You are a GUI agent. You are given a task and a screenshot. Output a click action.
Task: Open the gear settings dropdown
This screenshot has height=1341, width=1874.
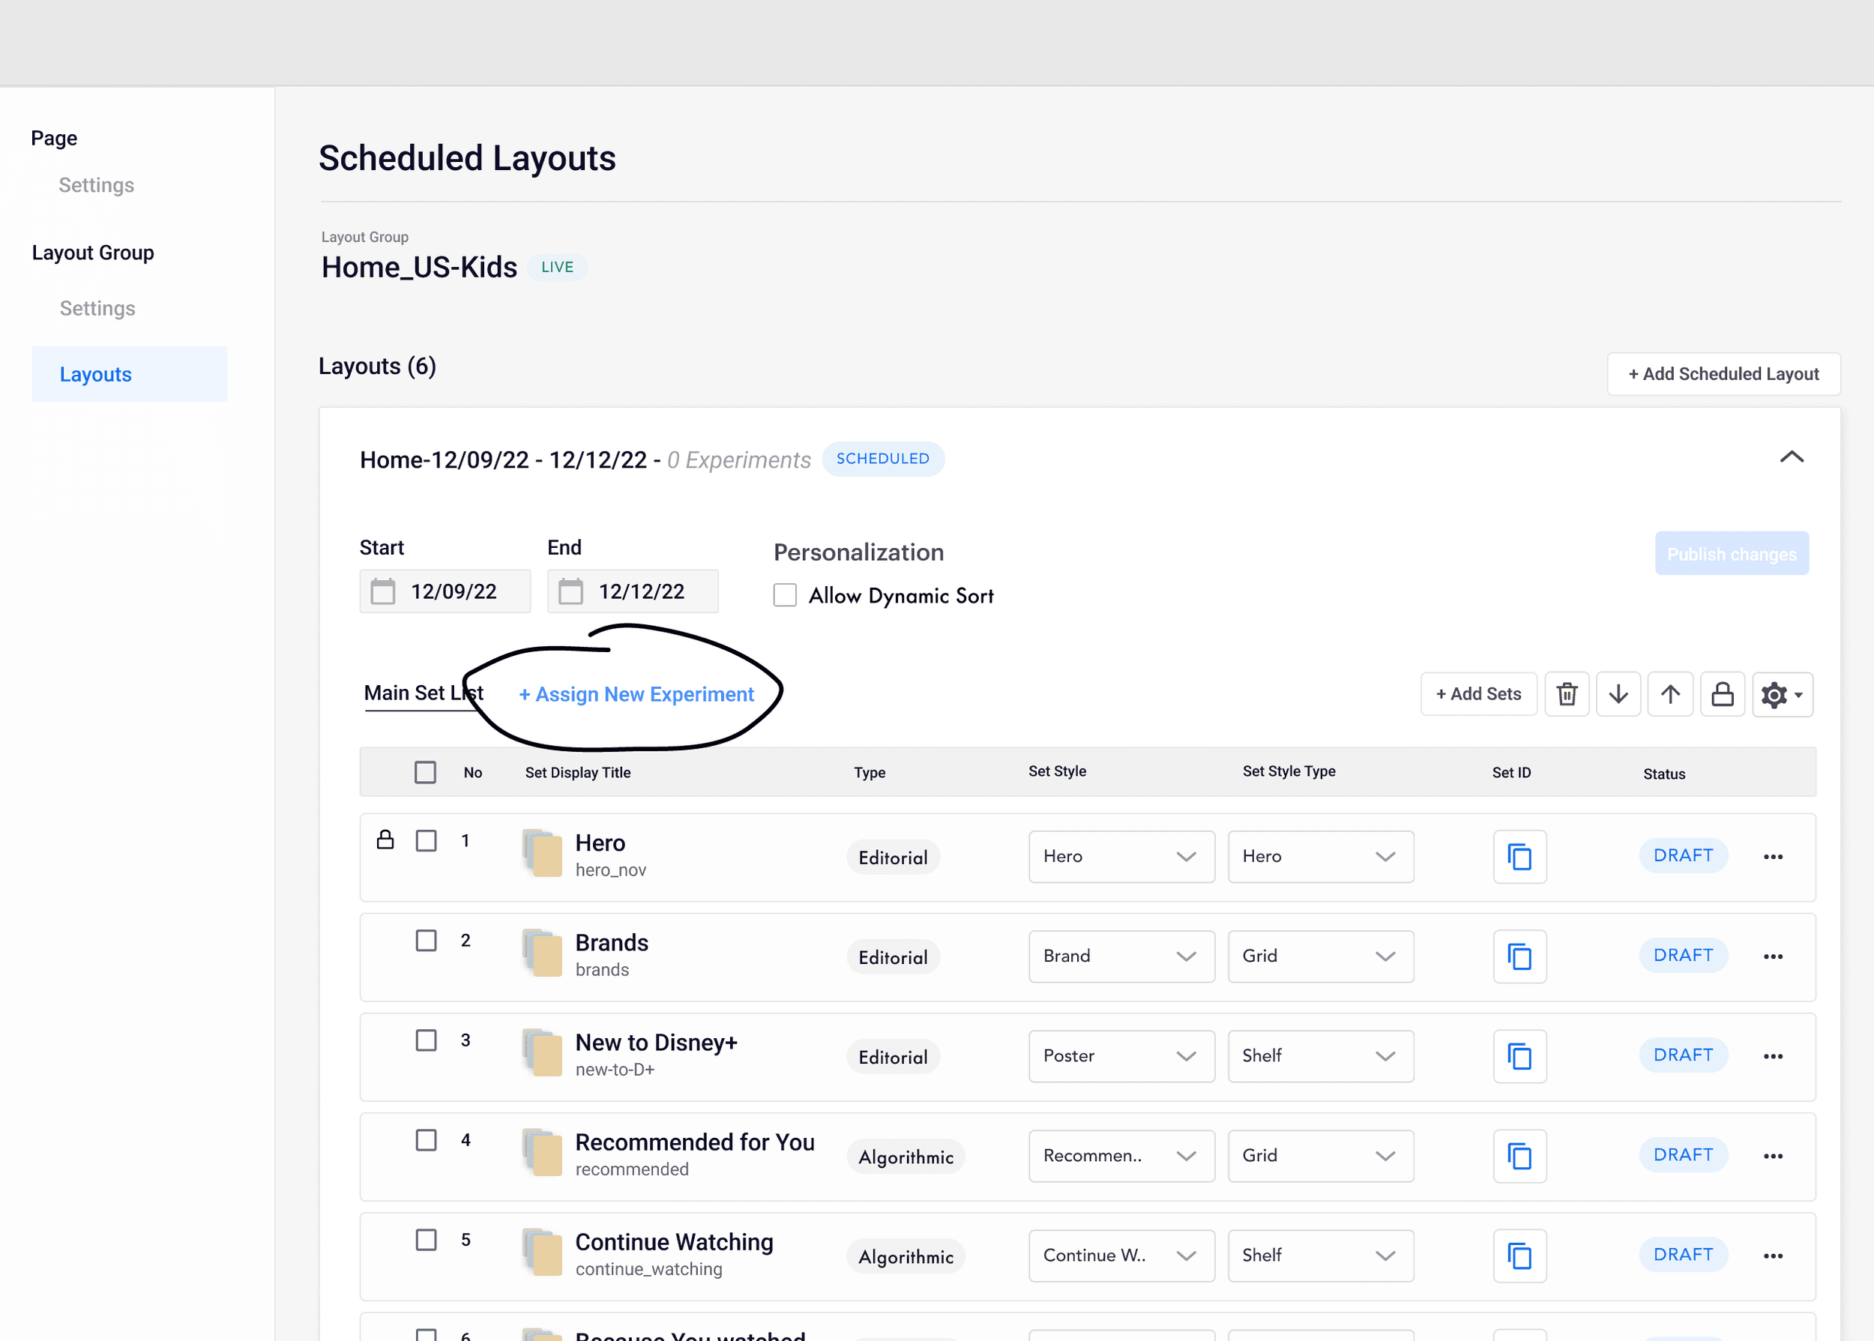1782,694
